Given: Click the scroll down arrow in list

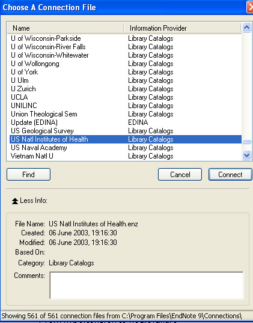Looking at the screenshot, I should pos(246,155).
